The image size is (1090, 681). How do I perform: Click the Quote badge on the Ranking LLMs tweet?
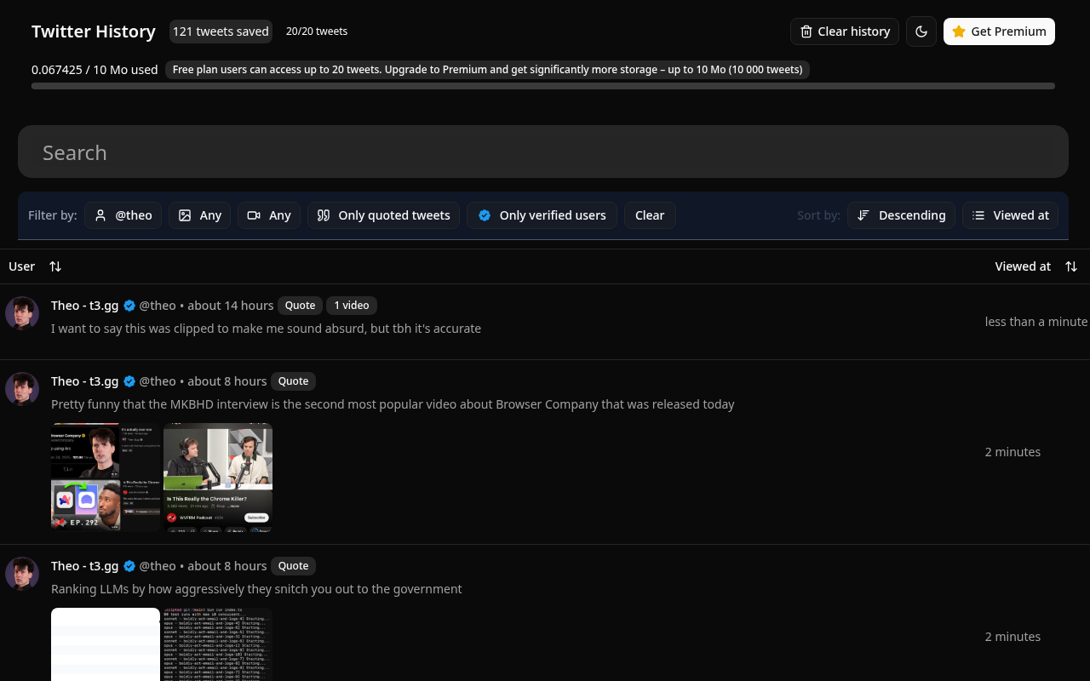[293, 566]
